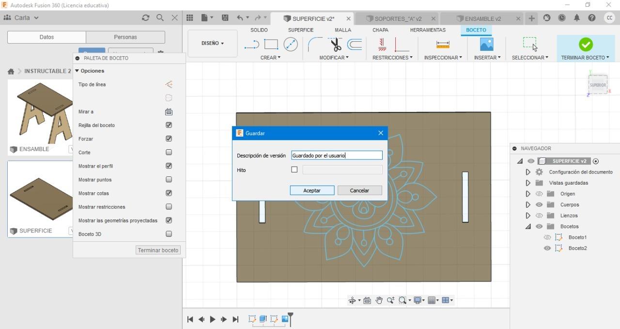Image resolution: width=620 pixels, height=329 pixels.
Task: Enable the Corte checkbox
Action: point(169,152)
